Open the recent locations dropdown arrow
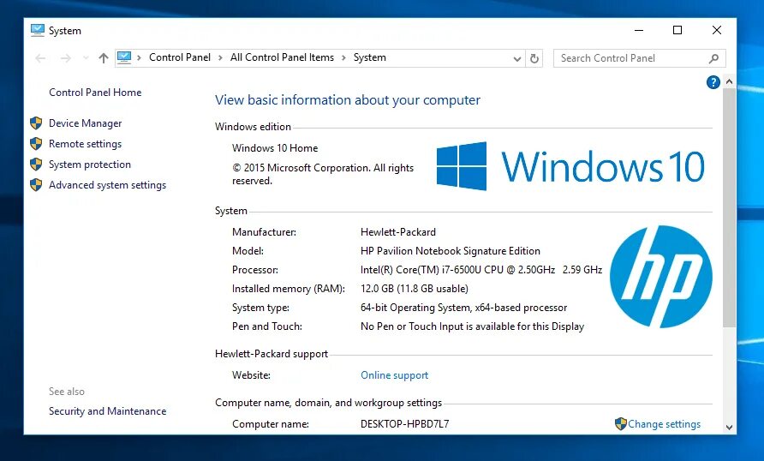764x461 pixels. pyautogui.click(x=86, y=58)
